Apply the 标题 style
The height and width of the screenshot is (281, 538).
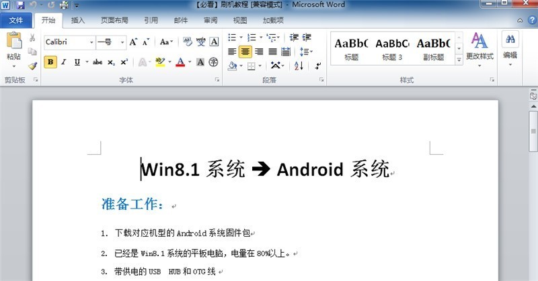(351, 49)
